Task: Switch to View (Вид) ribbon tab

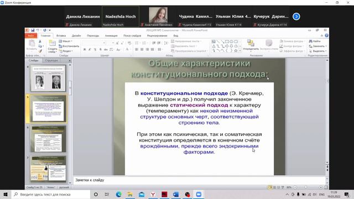Action: coord(176,35)
